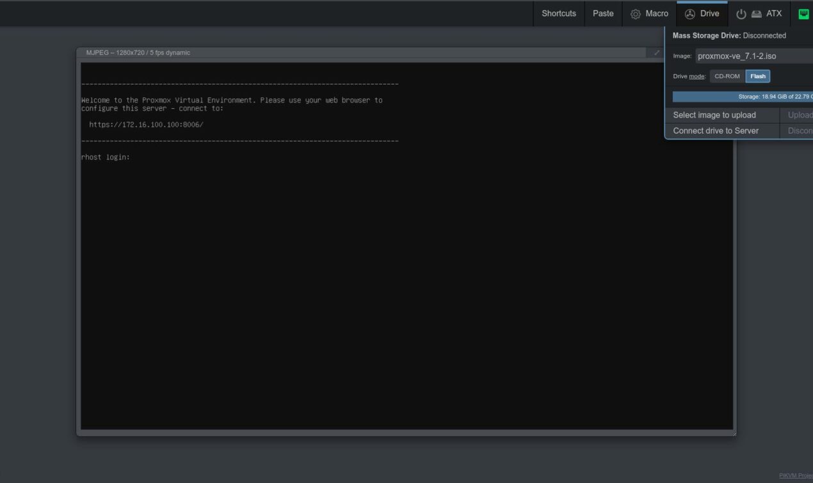813x483 pixels.
Task: Open the Paste menu
Action: click(603, 13)
